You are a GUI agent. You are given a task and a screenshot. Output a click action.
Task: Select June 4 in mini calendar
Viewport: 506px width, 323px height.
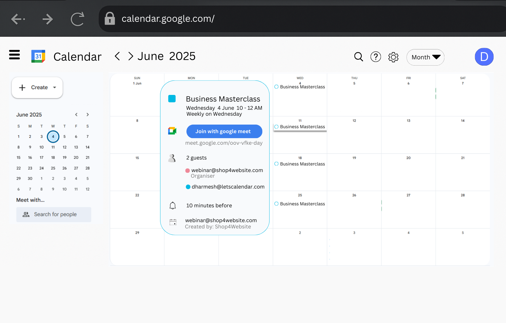(x=53, y=136)
